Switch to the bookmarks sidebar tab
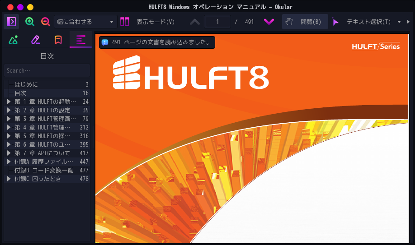415x245 pixels. click(x=58, y=40)
